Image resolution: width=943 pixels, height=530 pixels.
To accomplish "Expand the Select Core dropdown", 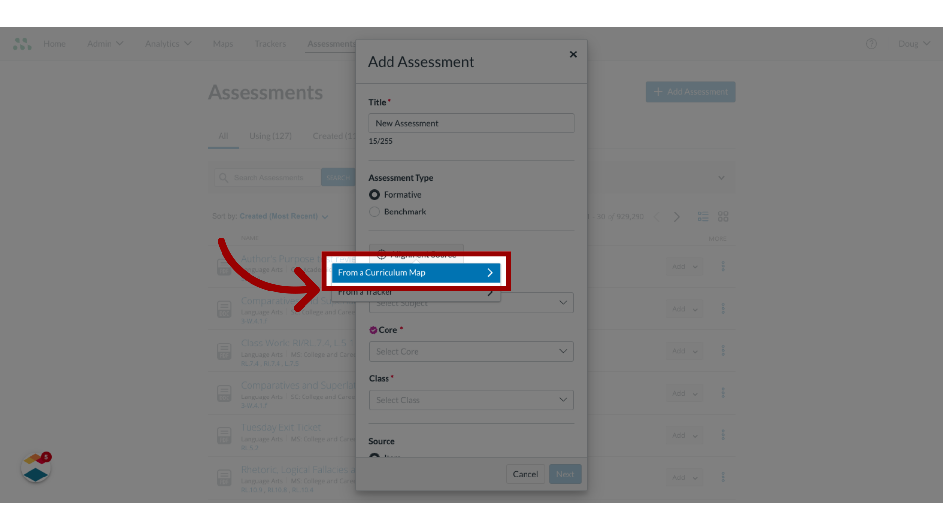I will click(471, 351).
